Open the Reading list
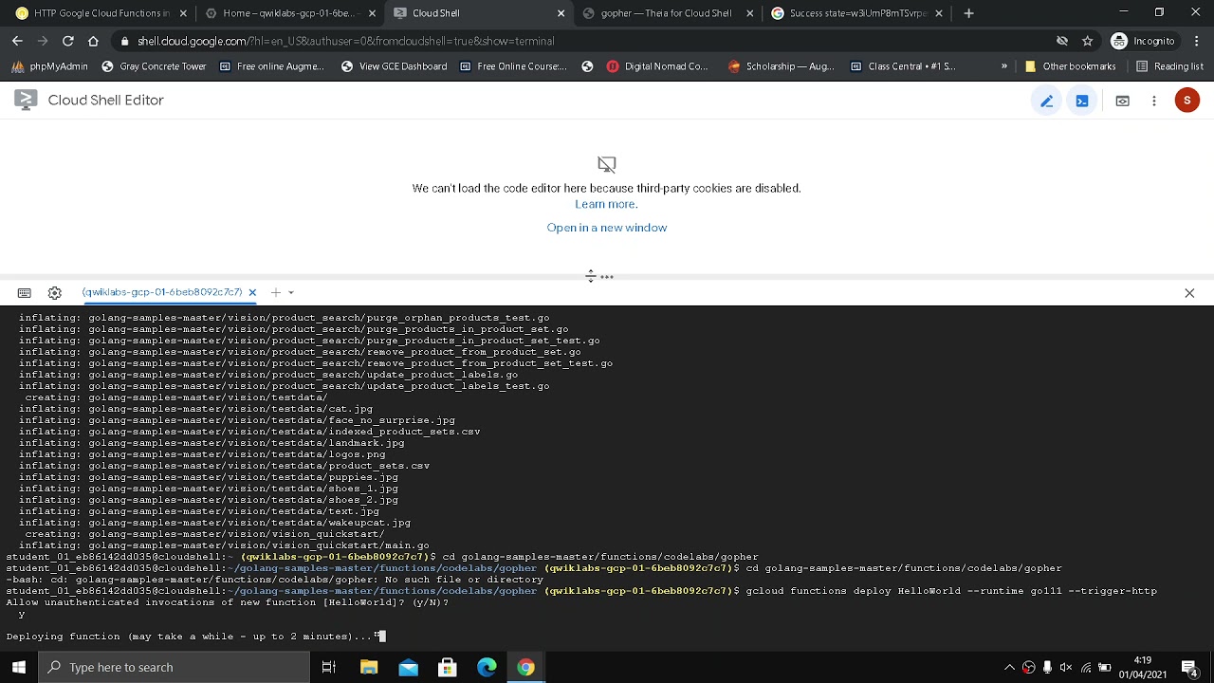This screenshot has height=683, width=1214. [1169, 66]
